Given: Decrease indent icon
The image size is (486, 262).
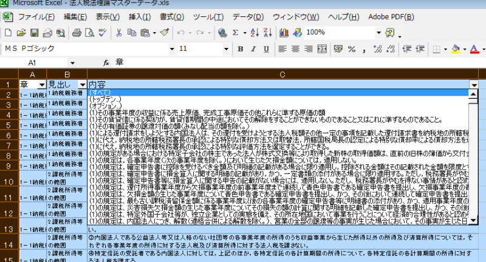Looking at the screenshot, I should pos(406,49).
